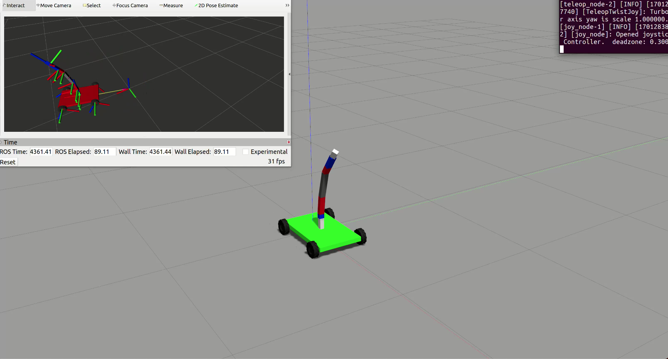The image size is (668, 359).
Task: Click the Wall Time value field
Action: [x=160, y=152]
